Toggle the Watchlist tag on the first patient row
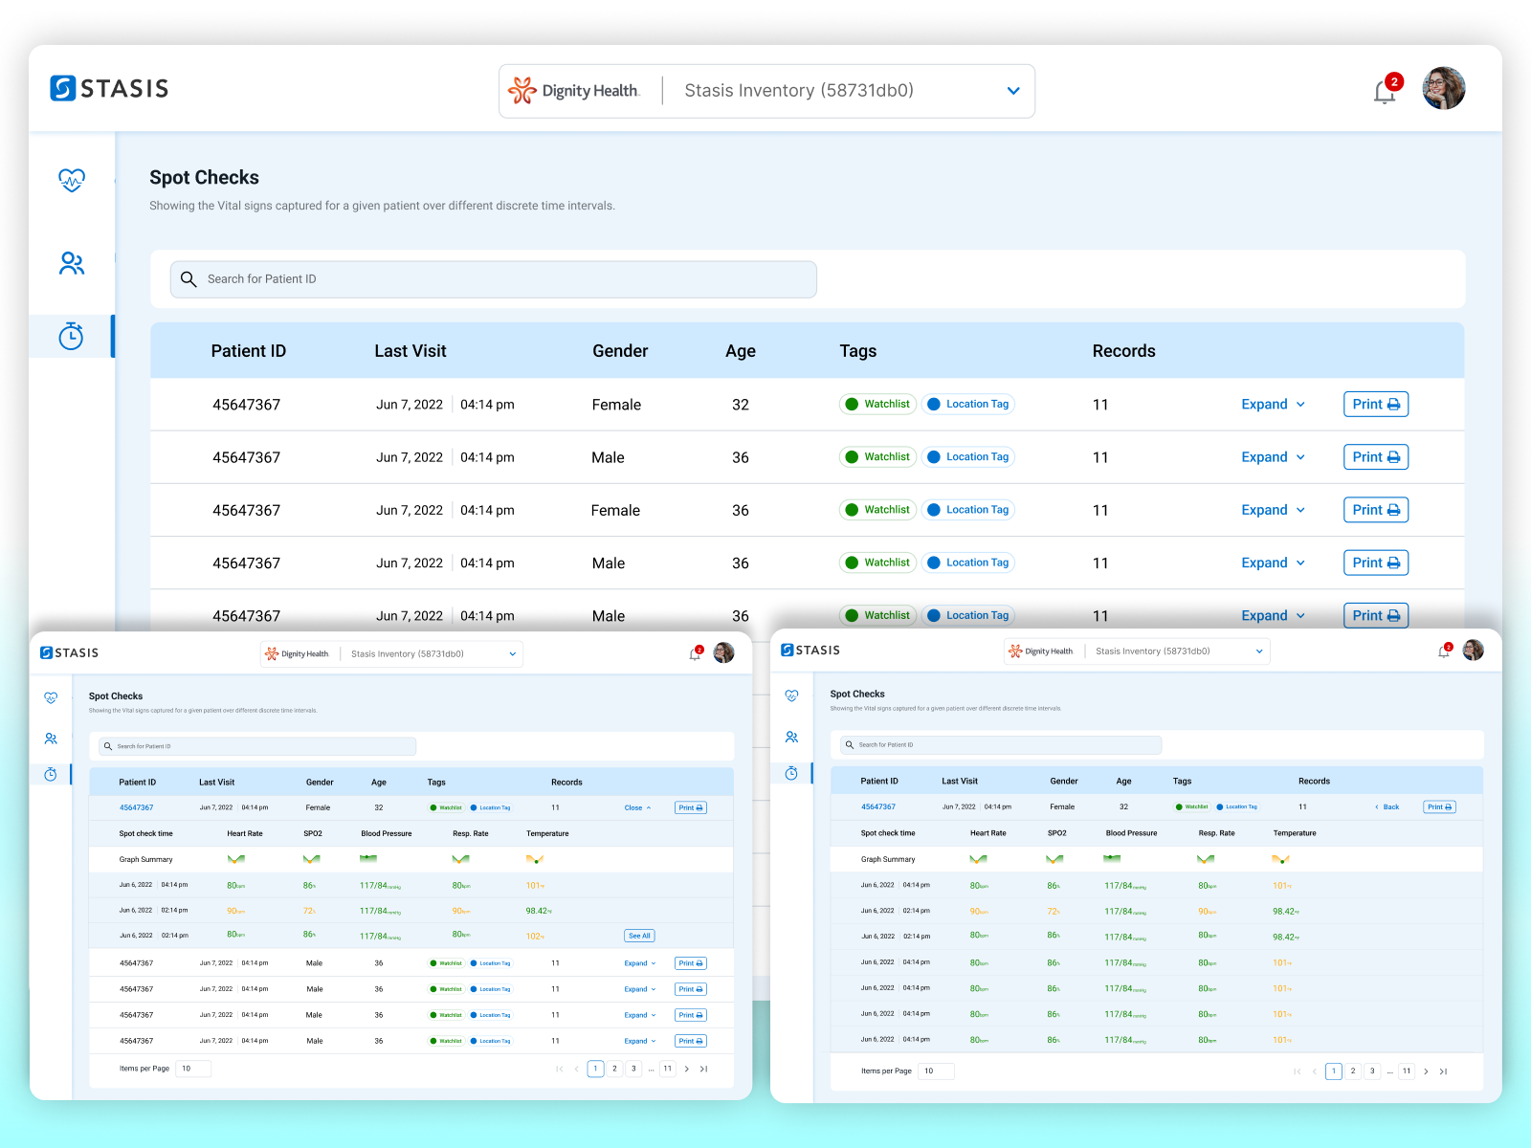 coord(876,404)
